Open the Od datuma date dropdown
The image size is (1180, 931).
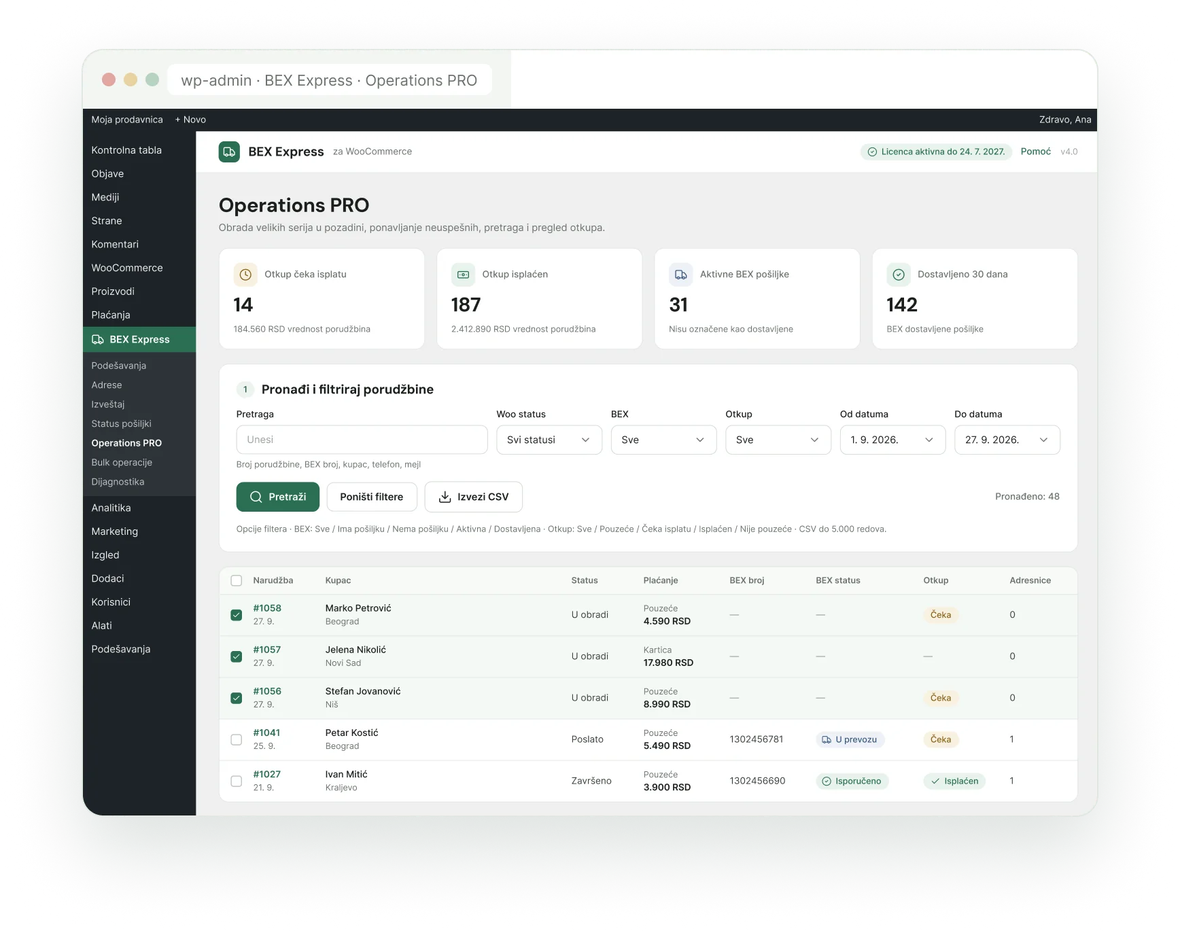click(x=892, y=440)
